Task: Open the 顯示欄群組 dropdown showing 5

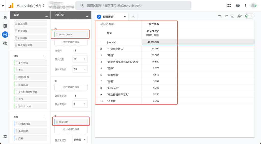Action: [x=80, y=104]
